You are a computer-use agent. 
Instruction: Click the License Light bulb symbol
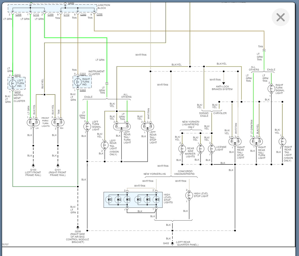211,148
